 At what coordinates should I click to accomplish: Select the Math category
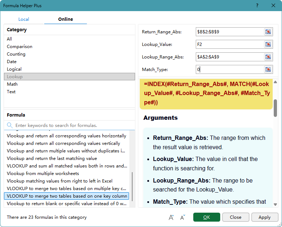69,84
